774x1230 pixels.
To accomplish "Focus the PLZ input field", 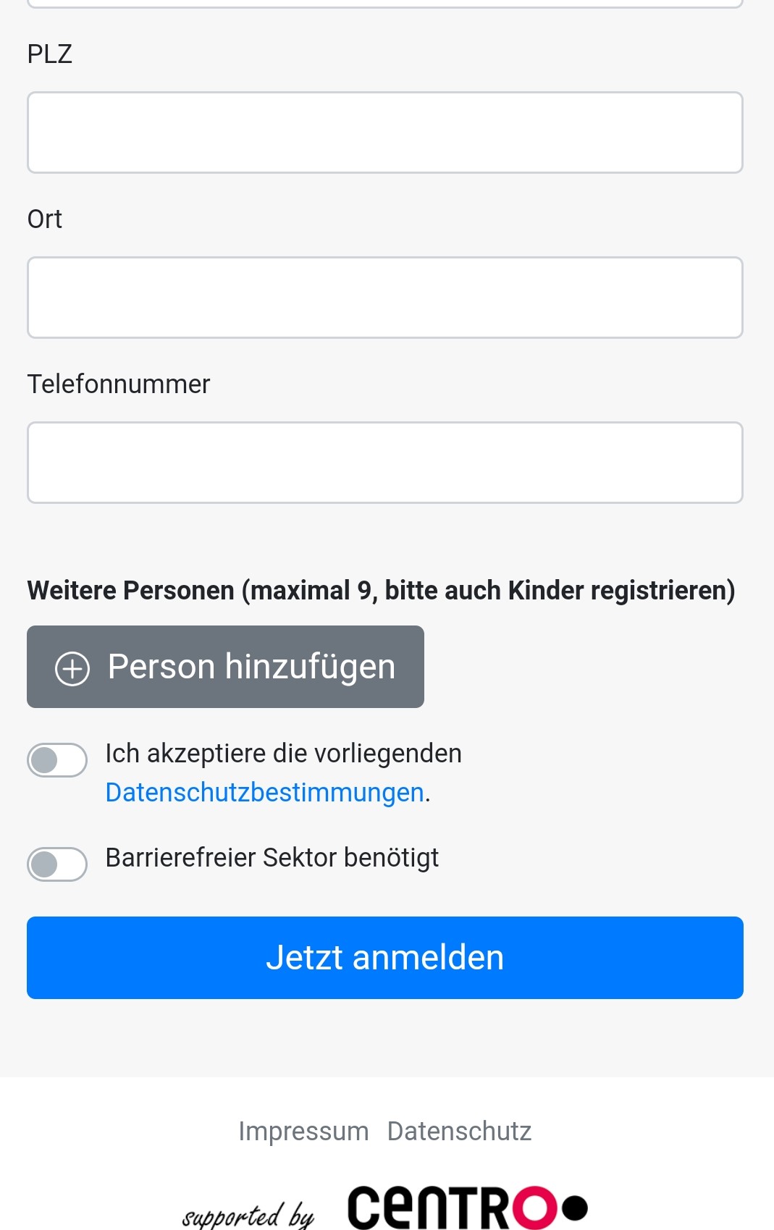I will click(385, 132).
